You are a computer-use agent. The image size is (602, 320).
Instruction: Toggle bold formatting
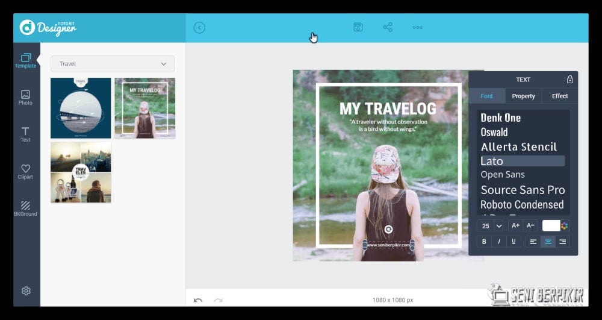coord(484,242)
